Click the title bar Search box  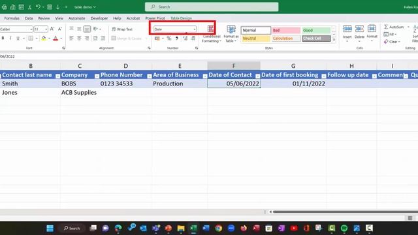click(x=212, y=7)
